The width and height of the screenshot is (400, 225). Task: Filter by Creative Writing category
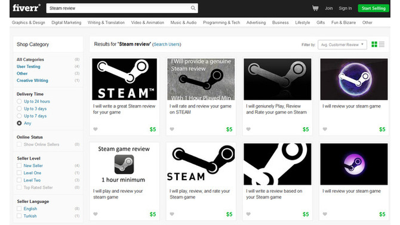[x=32, y=81]
